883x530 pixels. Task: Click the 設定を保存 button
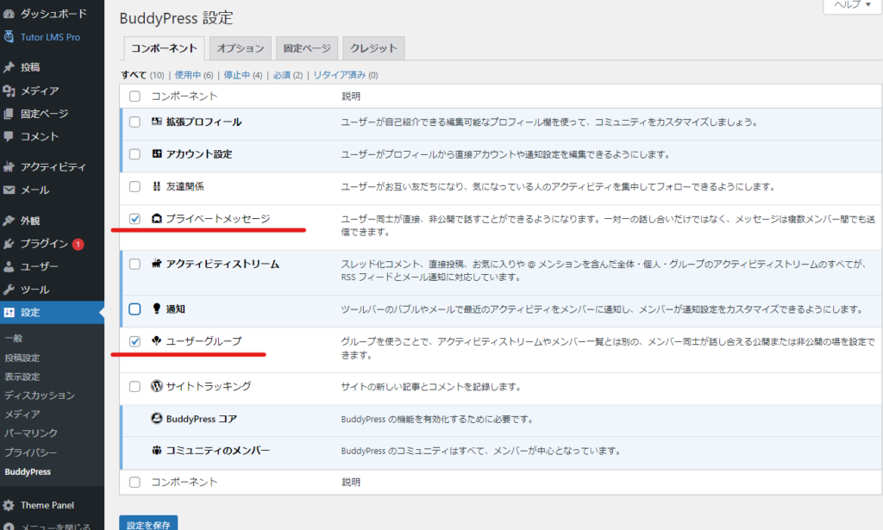click(147, 523)
